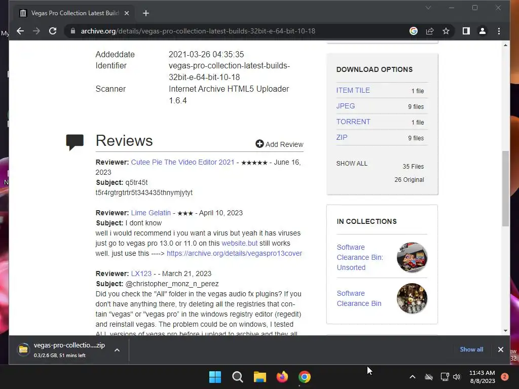Download the TORRENT file

[353, 122]
